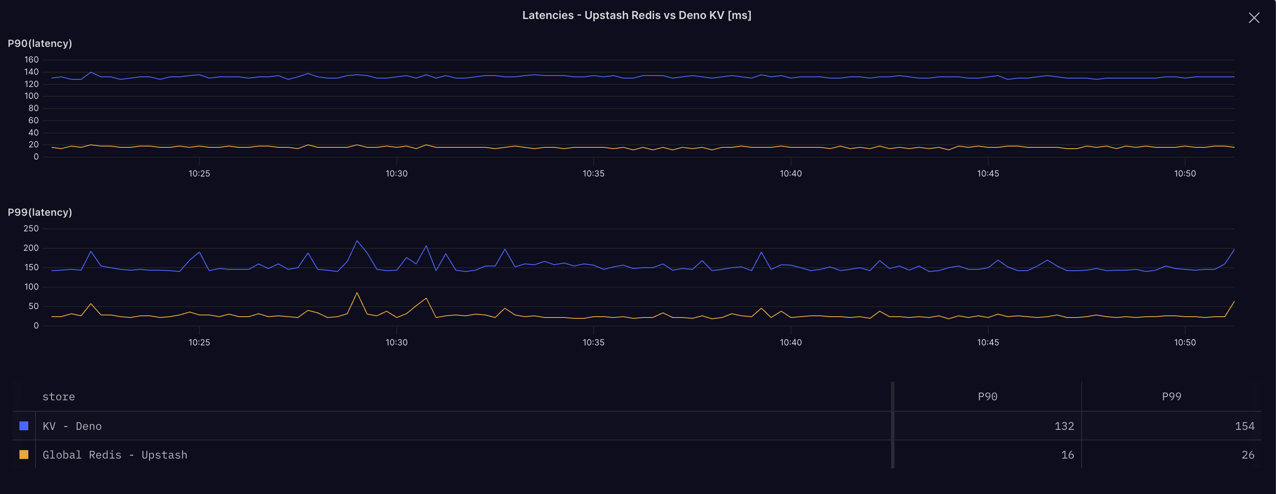Click the store column header
Image resolution: width=1276 pixels, height=494 pixels.
pos(58,396)
